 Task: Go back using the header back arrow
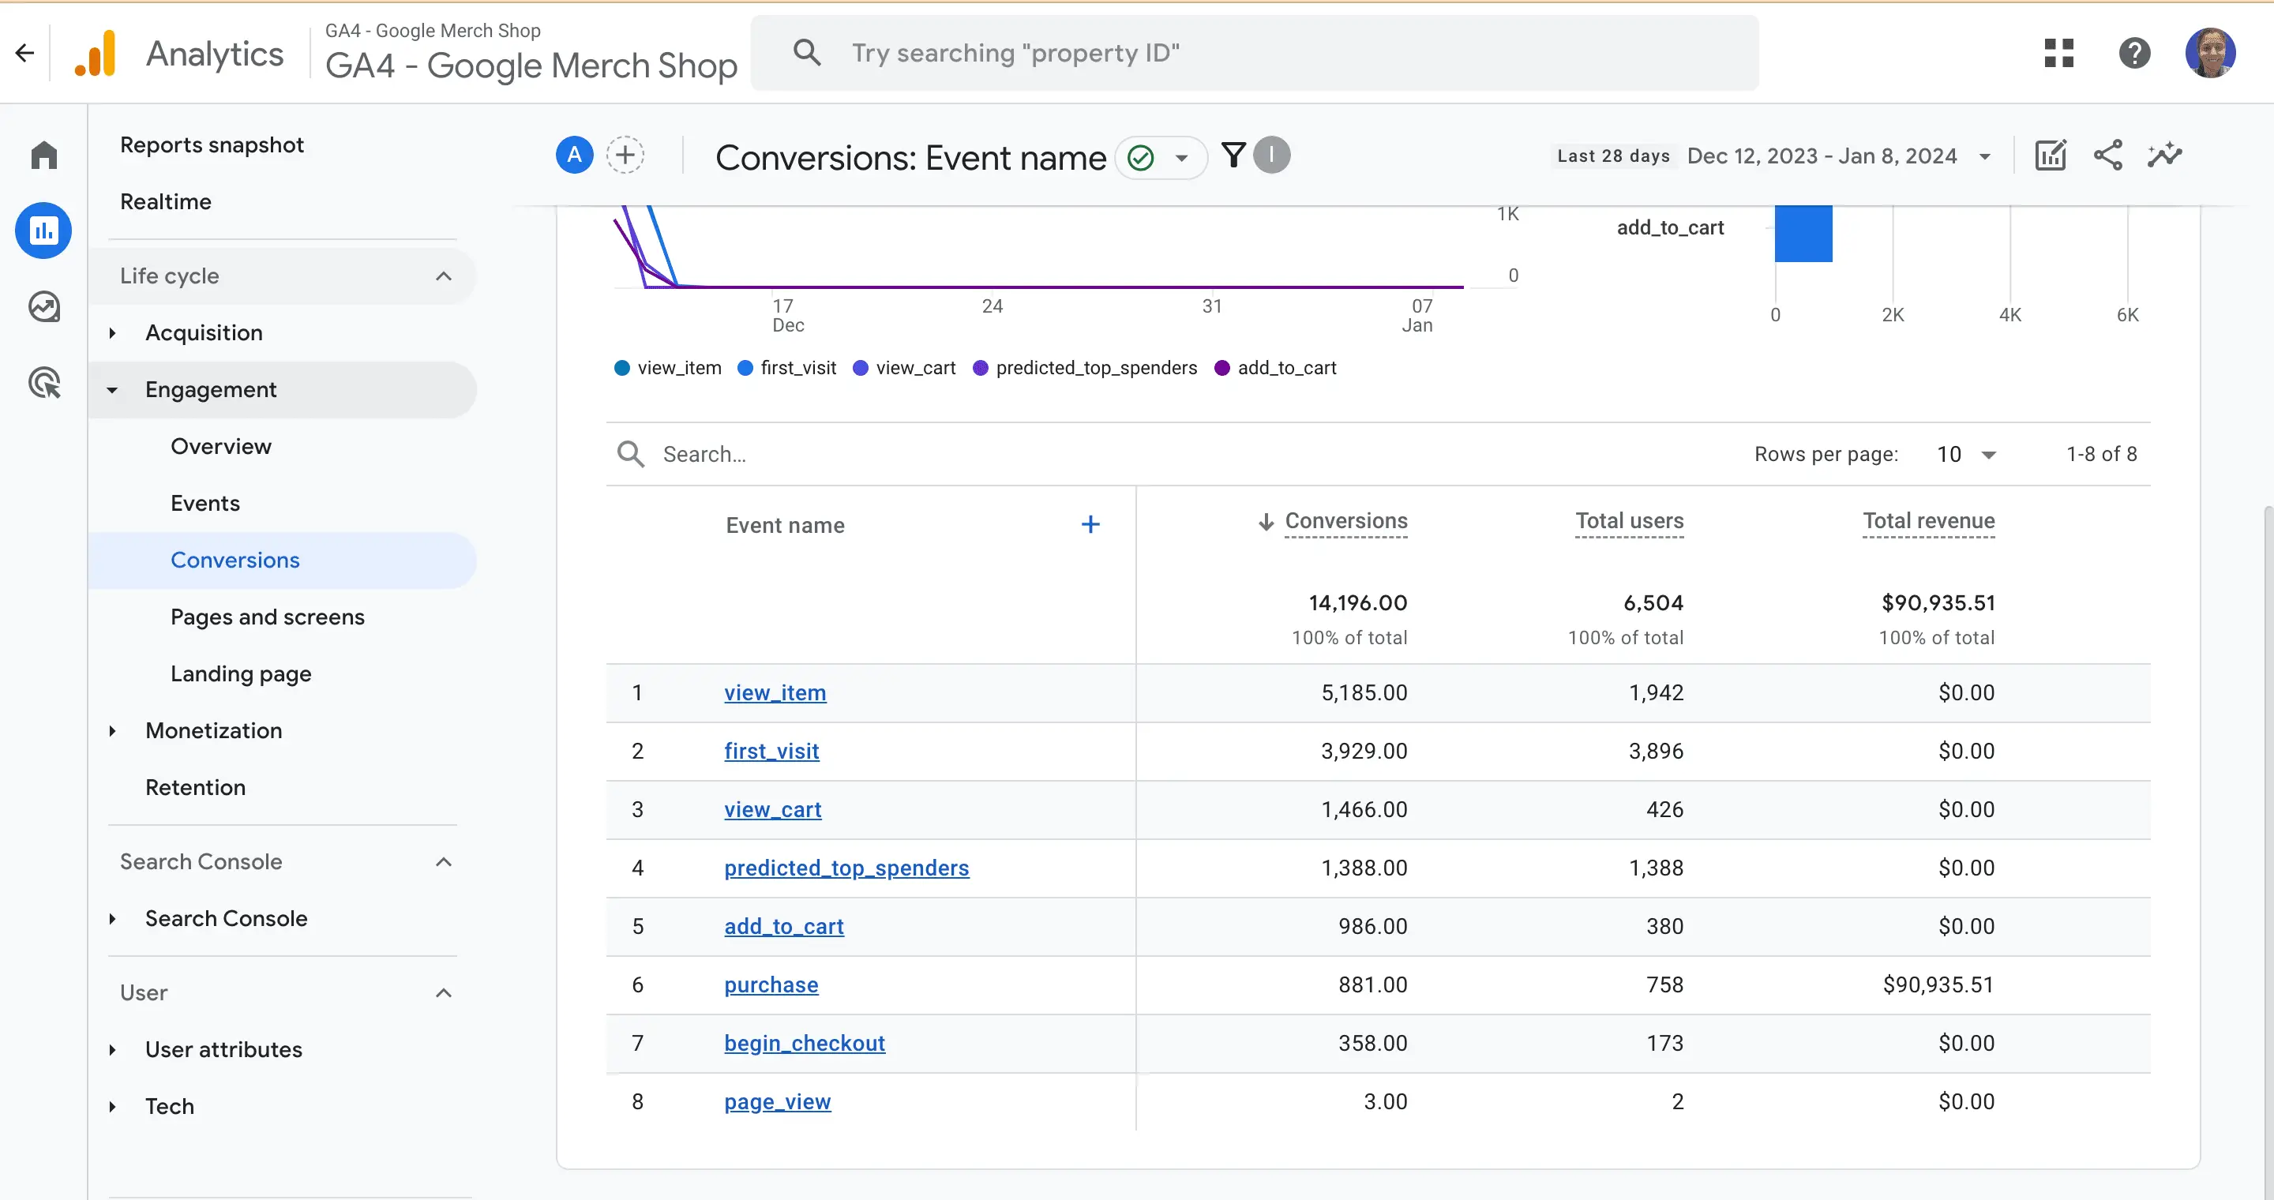[x=24, y=53]
